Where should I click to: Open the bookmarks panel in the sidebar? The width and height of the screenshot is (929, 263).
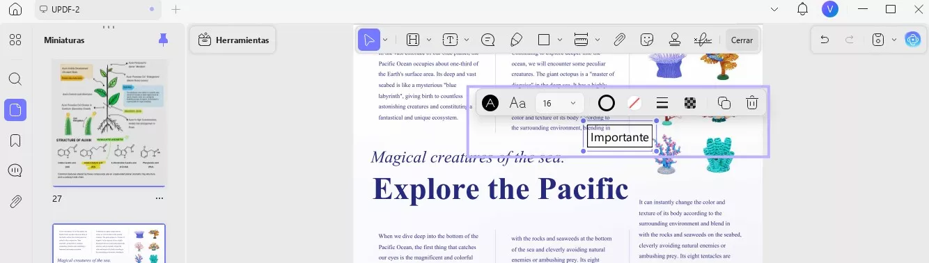coord(15,141)
